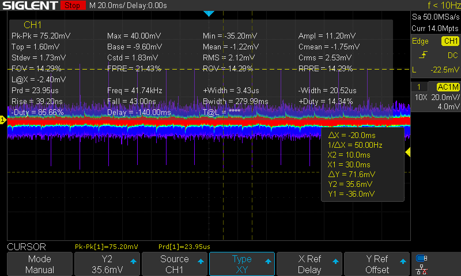461x276 pixels.
Task: Click the yellow trigger level arrow
Action: (x=408, y=152)
